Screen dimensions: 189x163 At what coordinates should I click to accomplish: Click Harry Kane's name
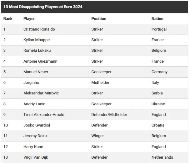coord(33,147)
